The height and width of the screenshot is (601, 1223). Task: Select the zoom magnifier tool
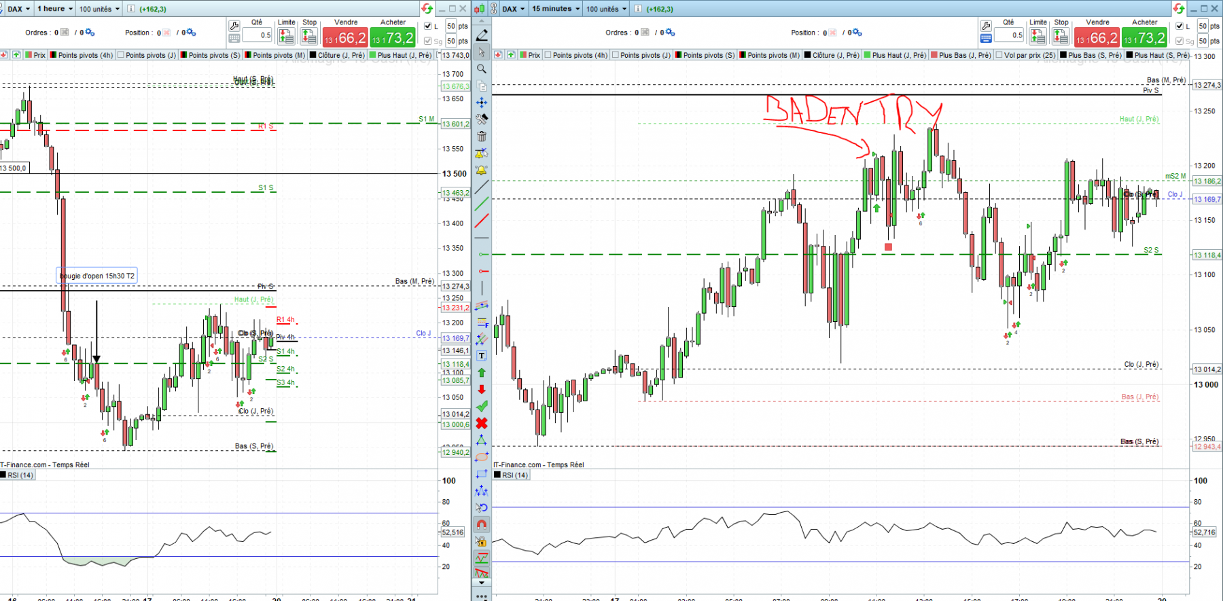pyautogui.click(x=482, y=69)
